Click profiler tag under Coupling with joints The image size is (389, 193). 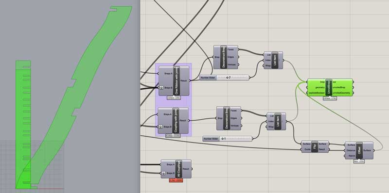173,136
